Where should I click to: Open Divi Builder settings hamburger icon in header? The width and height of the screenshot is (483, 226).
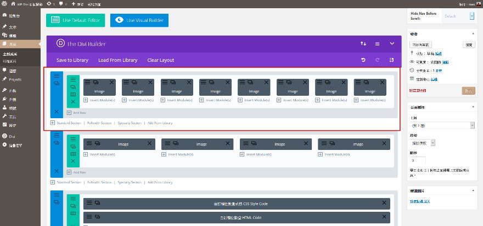[x=378, y=44]
